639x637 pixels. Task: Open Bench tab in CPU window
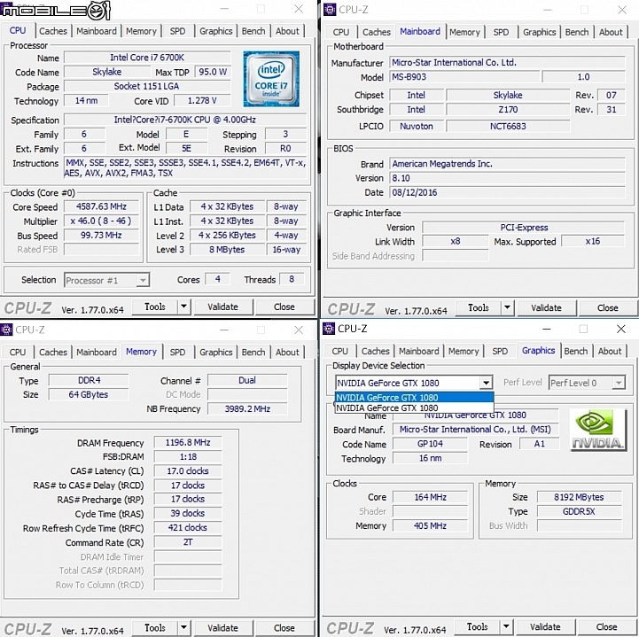pyautogui.click(x=253, y=31)
